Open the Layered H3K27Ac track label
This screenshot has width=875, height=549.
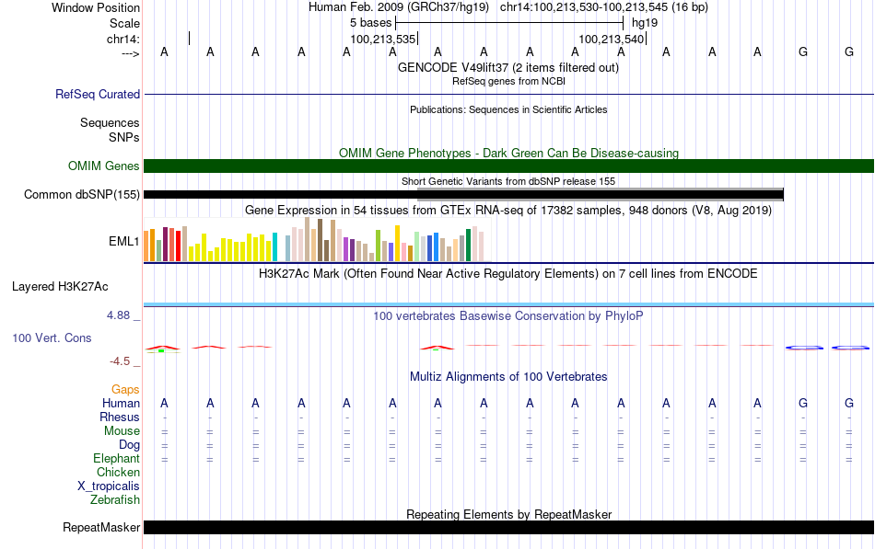tap(60, 287)
